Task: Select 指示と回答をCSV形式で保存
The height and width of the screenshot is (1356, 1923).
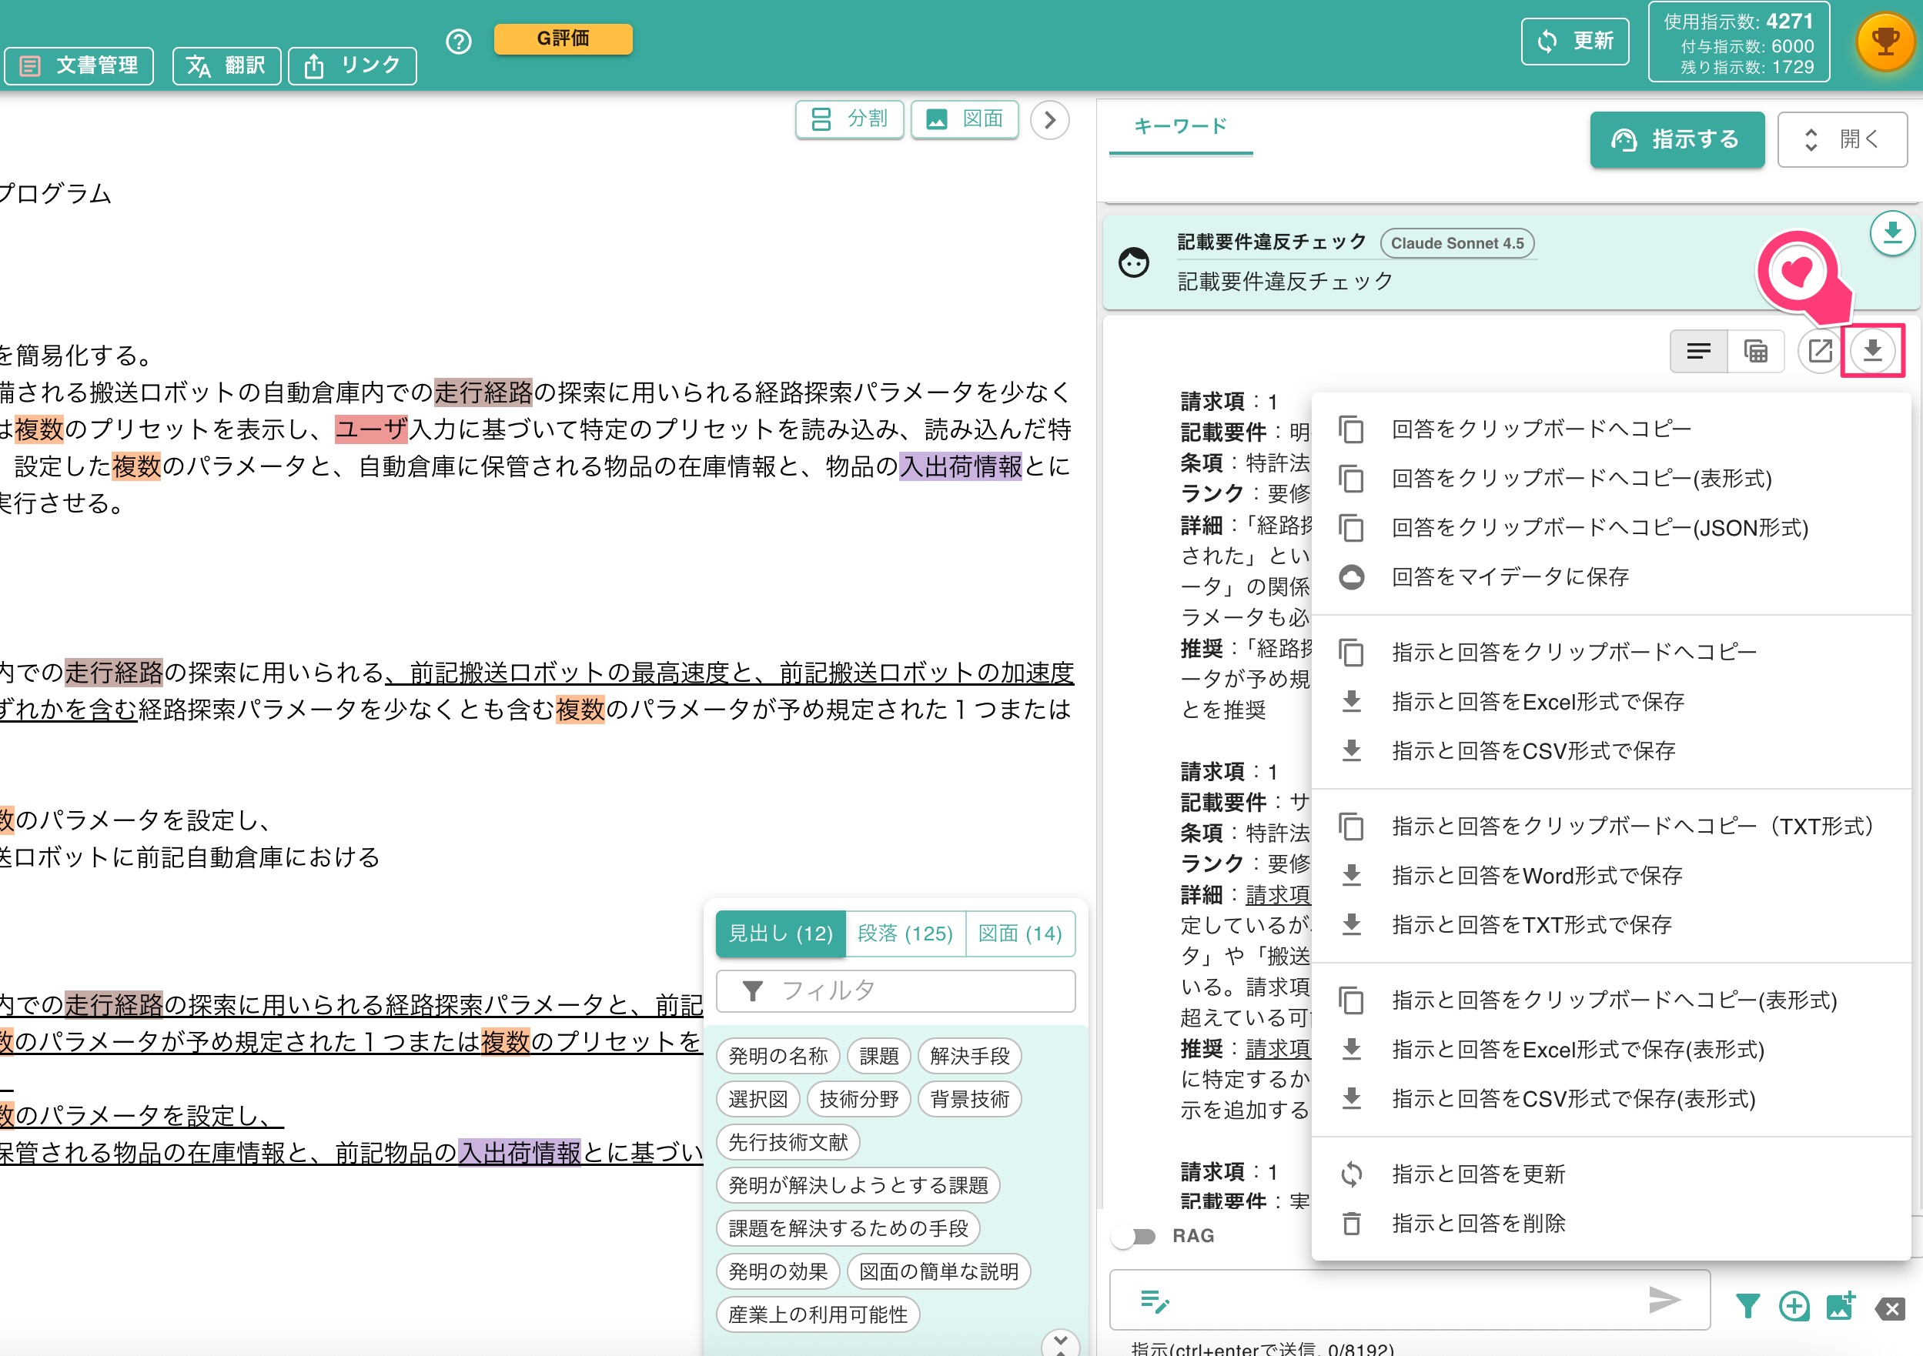Action: 1610,751
